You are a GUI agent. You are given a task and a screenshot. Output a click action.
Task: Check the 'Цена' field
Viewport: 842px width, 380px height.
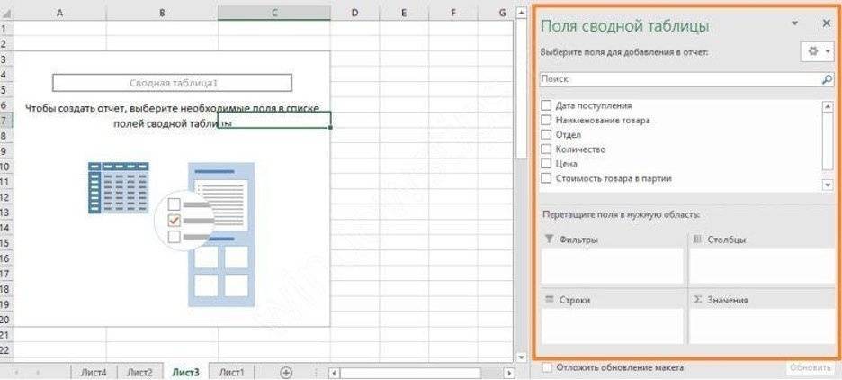[546, 164]
